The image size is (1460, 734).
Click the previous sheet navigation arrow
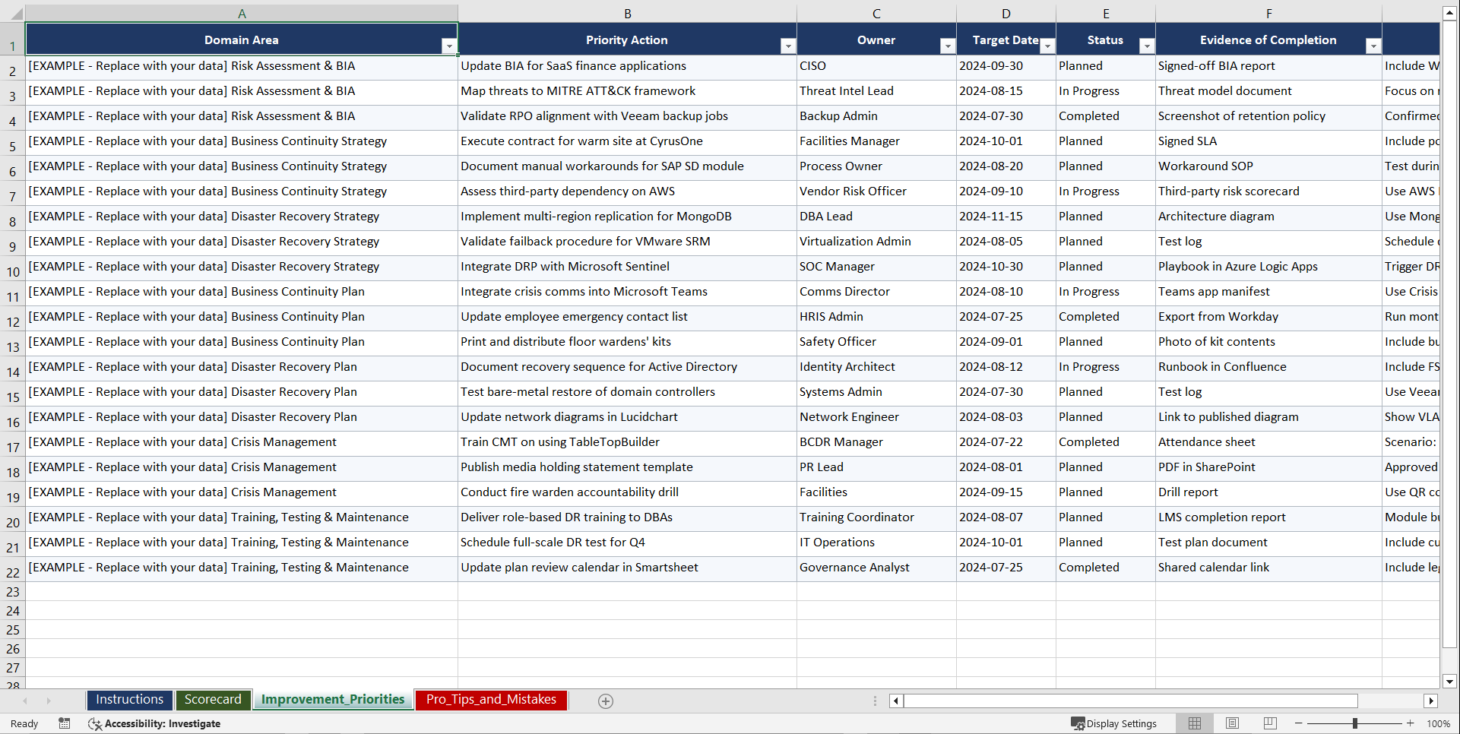[26, 701]
